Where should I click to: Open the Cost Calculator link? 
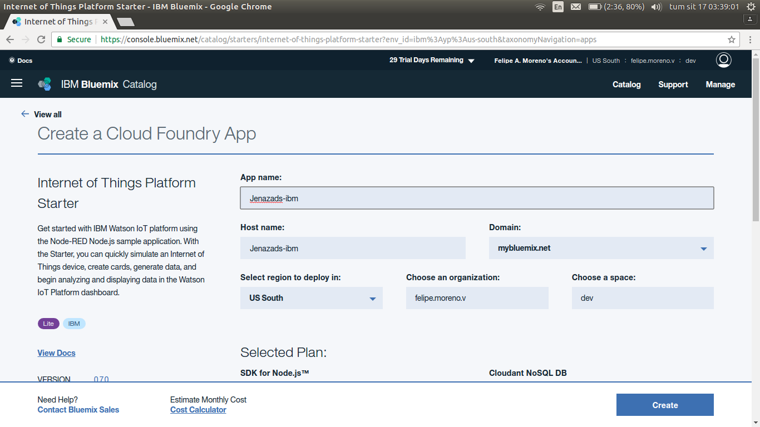tap(198, 410)
